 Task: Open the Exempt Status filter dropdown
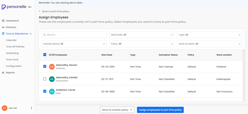(x=74, y=44)
